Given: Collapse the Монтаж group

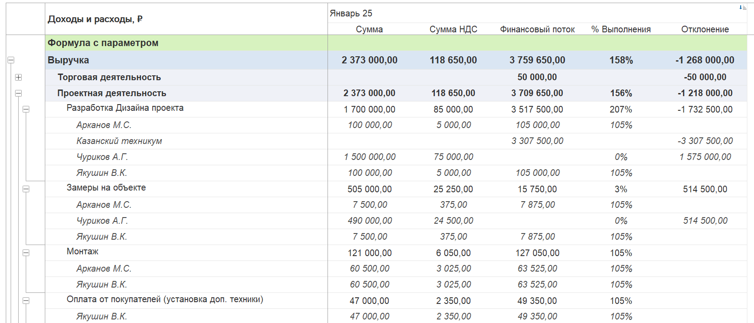Looking at the screenshot, I should (26, 253).
